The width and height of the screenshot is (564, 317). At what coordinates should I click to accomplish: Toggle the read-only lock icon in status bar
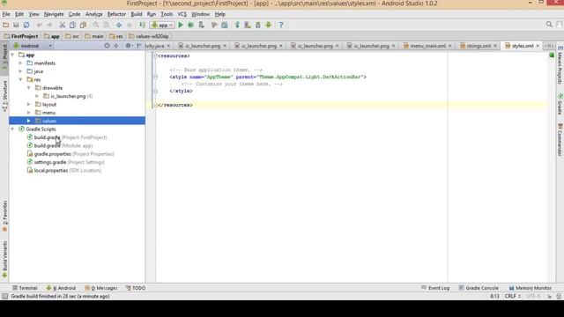click(x=549, y=296)
